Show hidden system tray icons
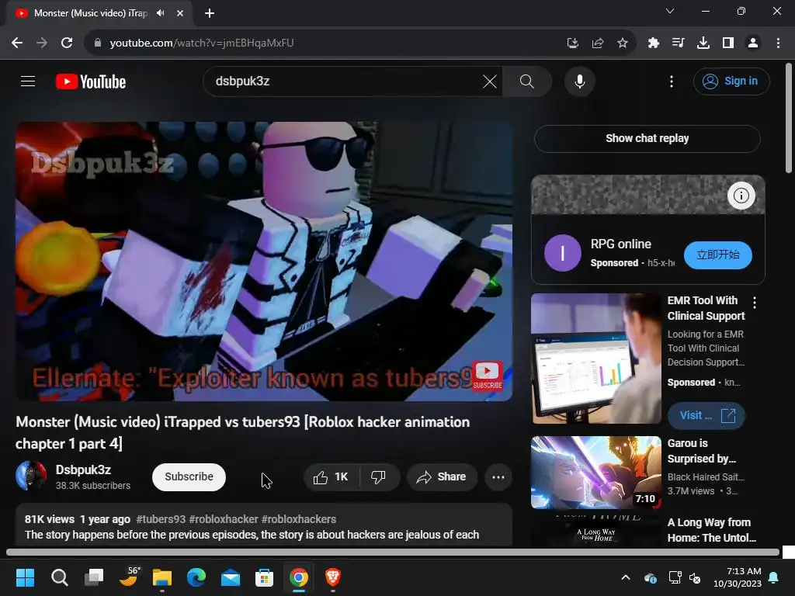 pos(626,577)
